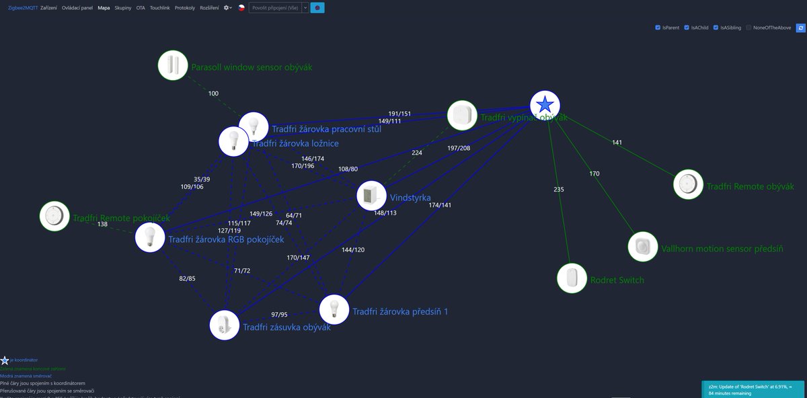Click the link quality label 197/208
The image size is (807, 398).
(x=459, y=148)
